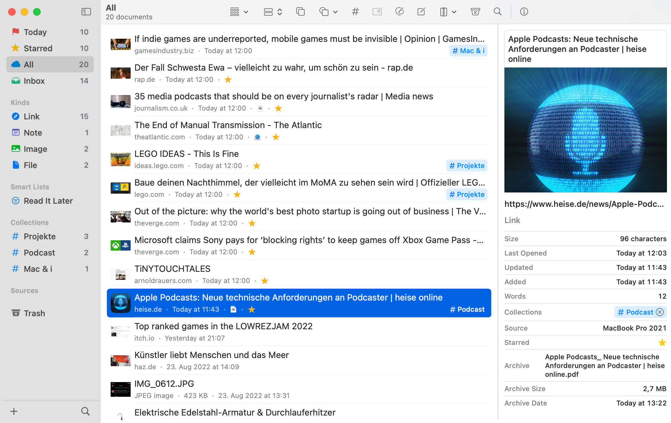The height and width of the screenshot is (423, 671).
Task: Open the Trash in sidebar
Action: pyautogui.click(x=34, y=313)
